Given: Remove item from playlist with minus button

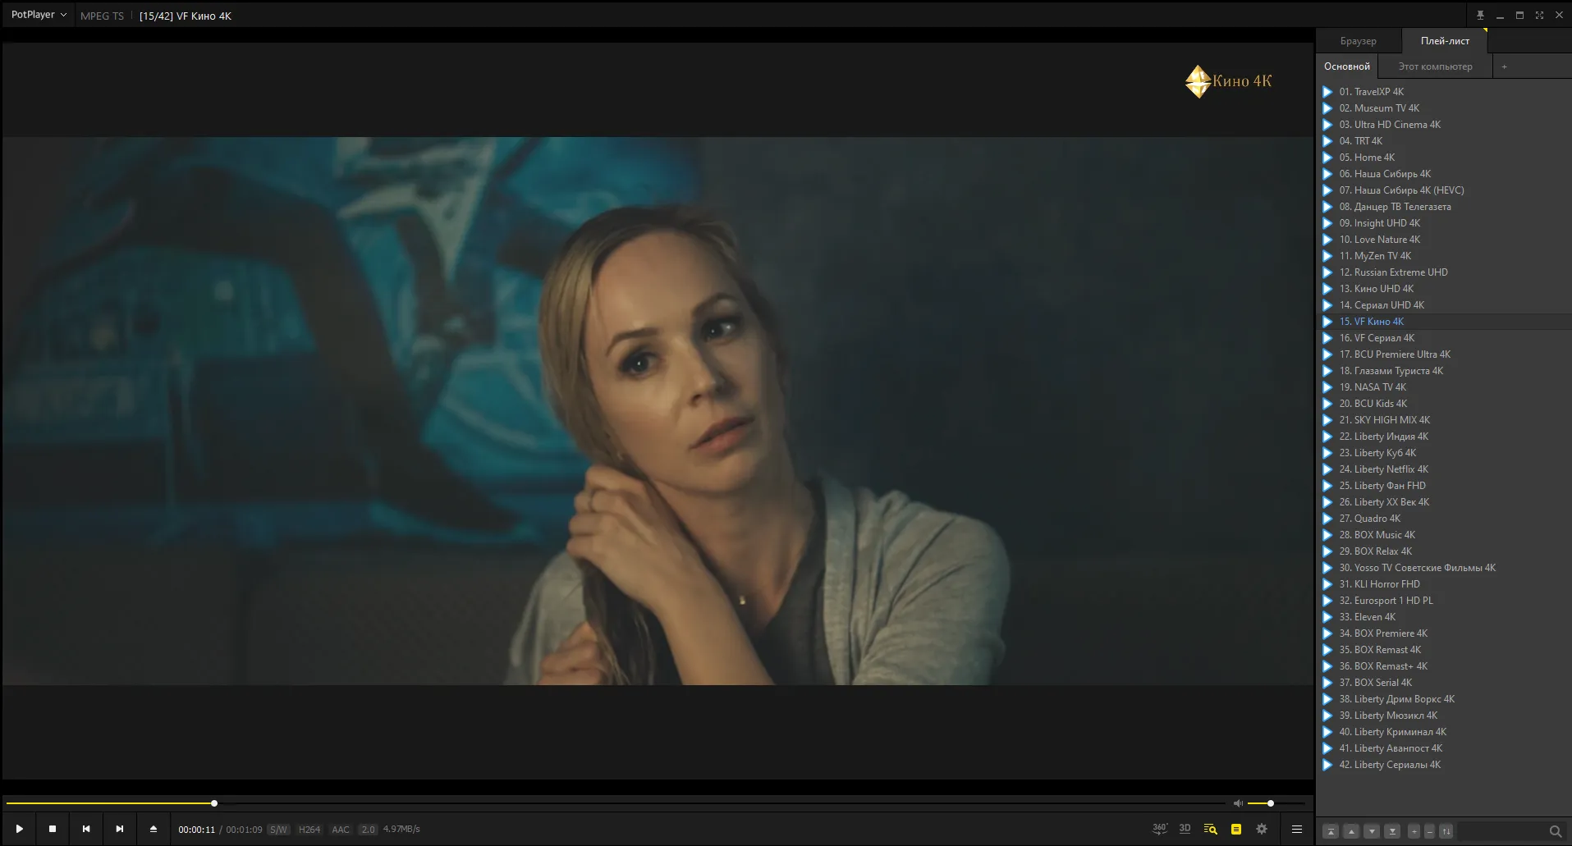Looking at the screenshot, I should (1429, 831).
